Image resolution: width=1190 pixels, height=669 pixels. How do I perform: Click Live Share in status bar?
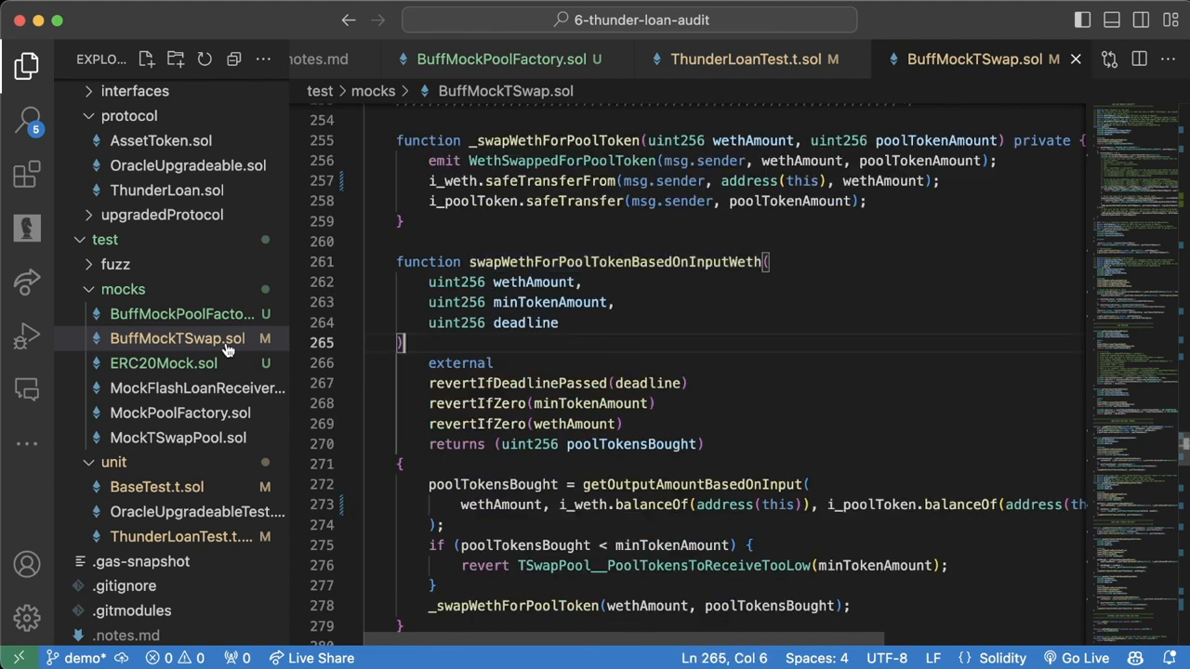[311, 658]
